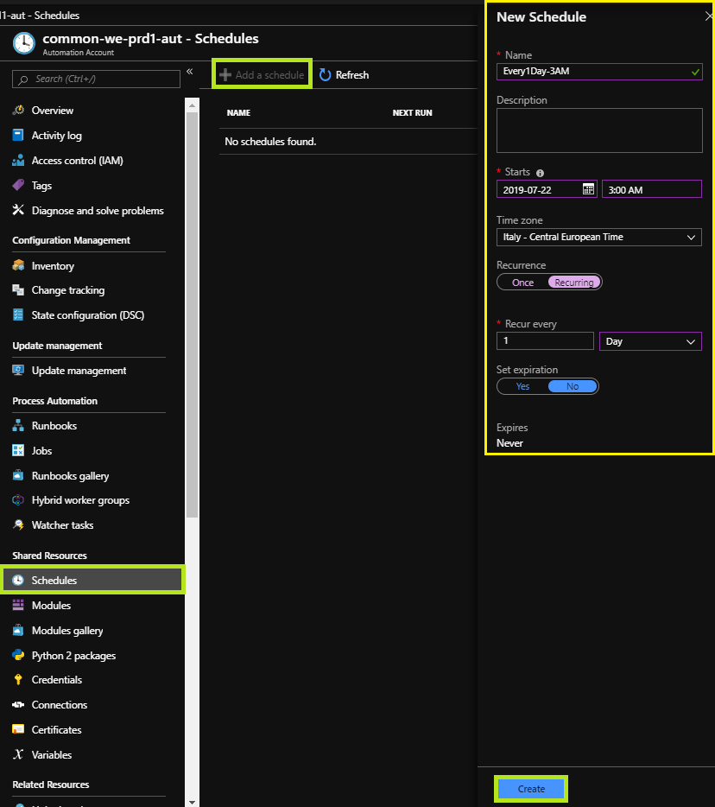The width and height of the screenshot is (715, 807).
Task: Click the Inventory icon
Action: 18,265
